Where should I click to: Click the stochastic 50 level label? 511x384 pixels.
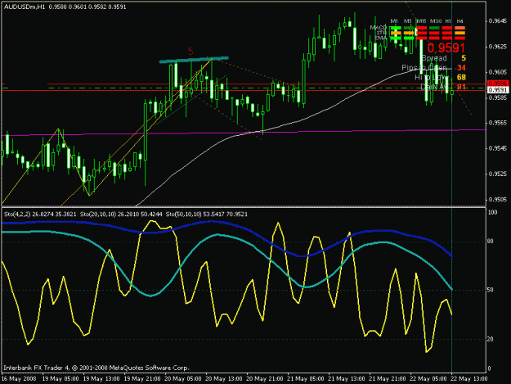(x=490, y=290)
